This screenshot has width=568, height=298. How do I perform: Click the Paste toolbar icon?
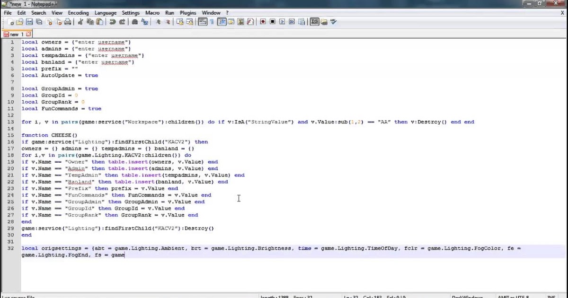point(99,21)
